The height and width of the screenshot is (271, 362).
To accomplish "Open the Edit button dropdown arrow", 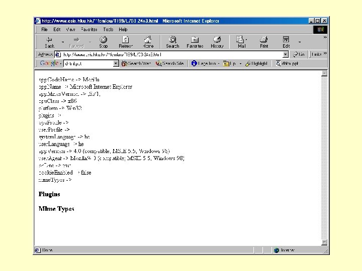I will [300, 42].
